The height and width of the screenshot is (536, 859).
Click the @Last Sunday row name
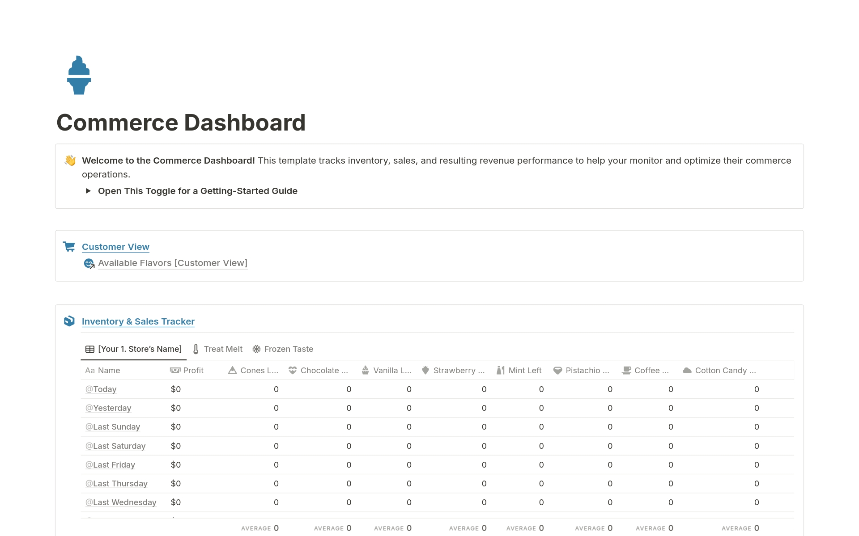(113, 426)
